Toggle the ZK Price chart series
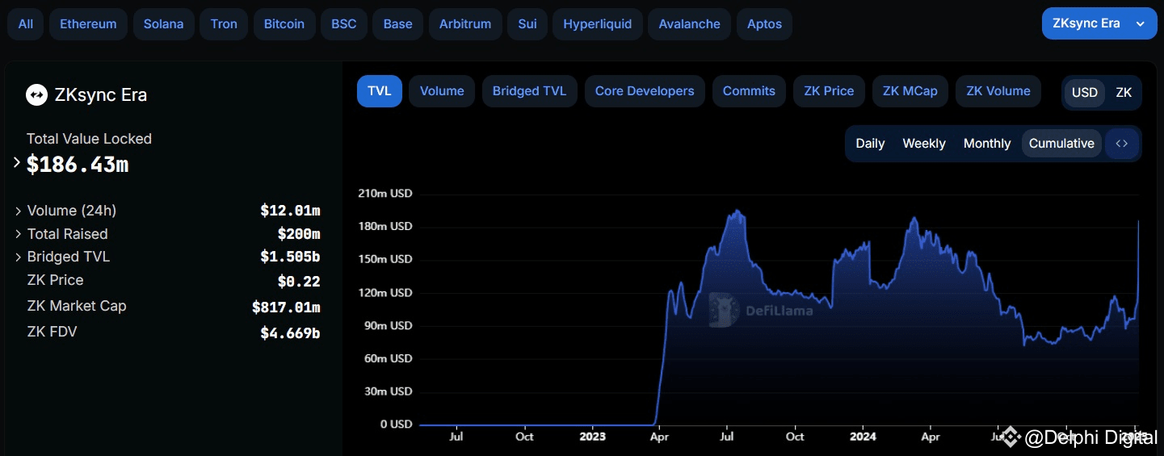 (x=829, y=91)
